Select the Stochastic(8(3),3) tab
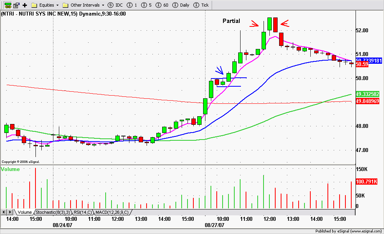 tap(53, 212)
